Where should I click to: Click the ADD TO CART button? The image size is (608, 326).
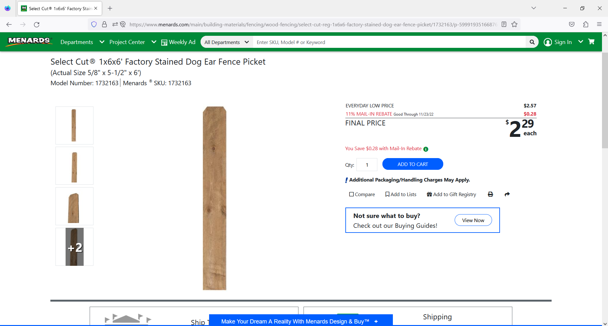pos(413,164)
